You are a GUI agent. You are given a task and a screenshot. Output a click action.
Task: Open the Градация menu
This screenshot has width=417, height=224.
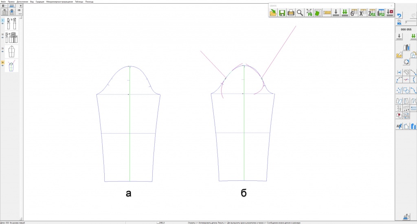pyautogui.click(x=40, y=2)
